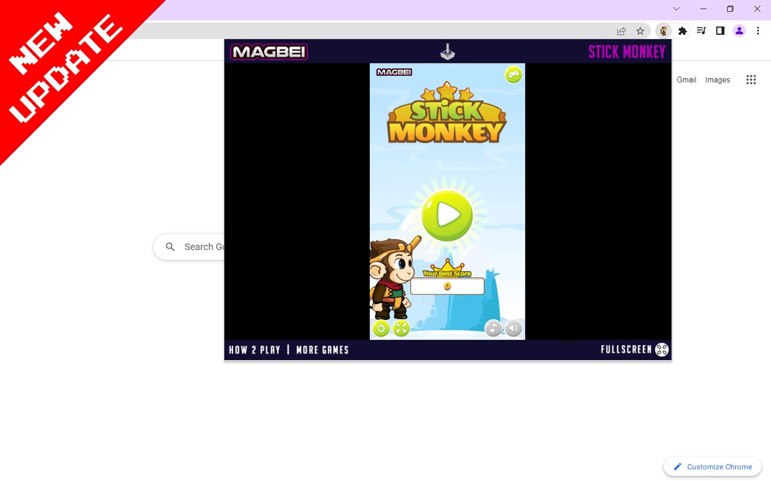Viewport: 771px width, 482px height.
Task: Click the STICK MONKEY header title
Action: (x=627, y=52)
